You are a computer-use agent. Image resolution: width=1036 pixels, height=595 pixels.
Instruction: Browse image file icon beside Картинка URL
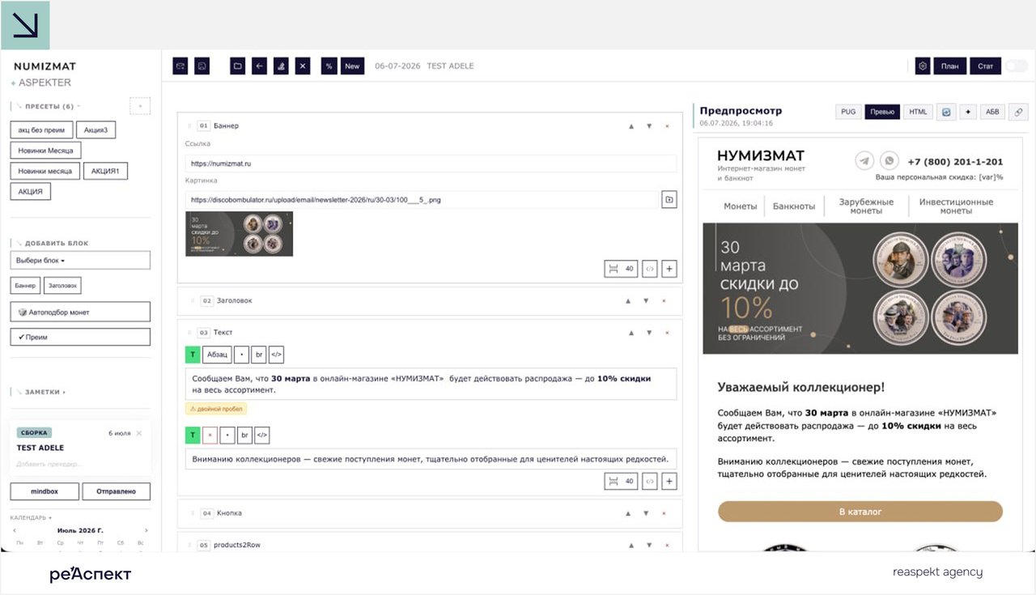tap(669, 199)
